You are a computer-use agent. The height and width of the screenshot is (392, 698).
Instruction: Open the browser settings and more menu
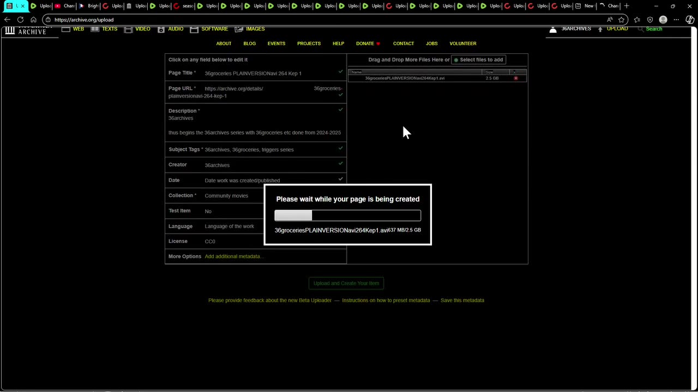[x=676, y=20]
